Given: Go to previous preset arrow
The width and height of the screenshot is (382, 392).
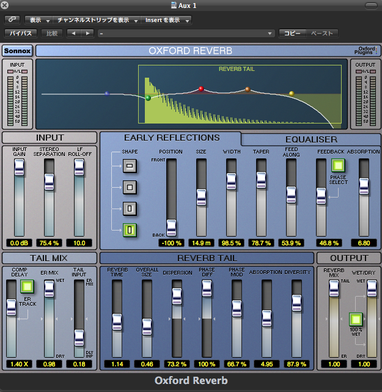Looking at the screenshot, I should coord(73,33).
